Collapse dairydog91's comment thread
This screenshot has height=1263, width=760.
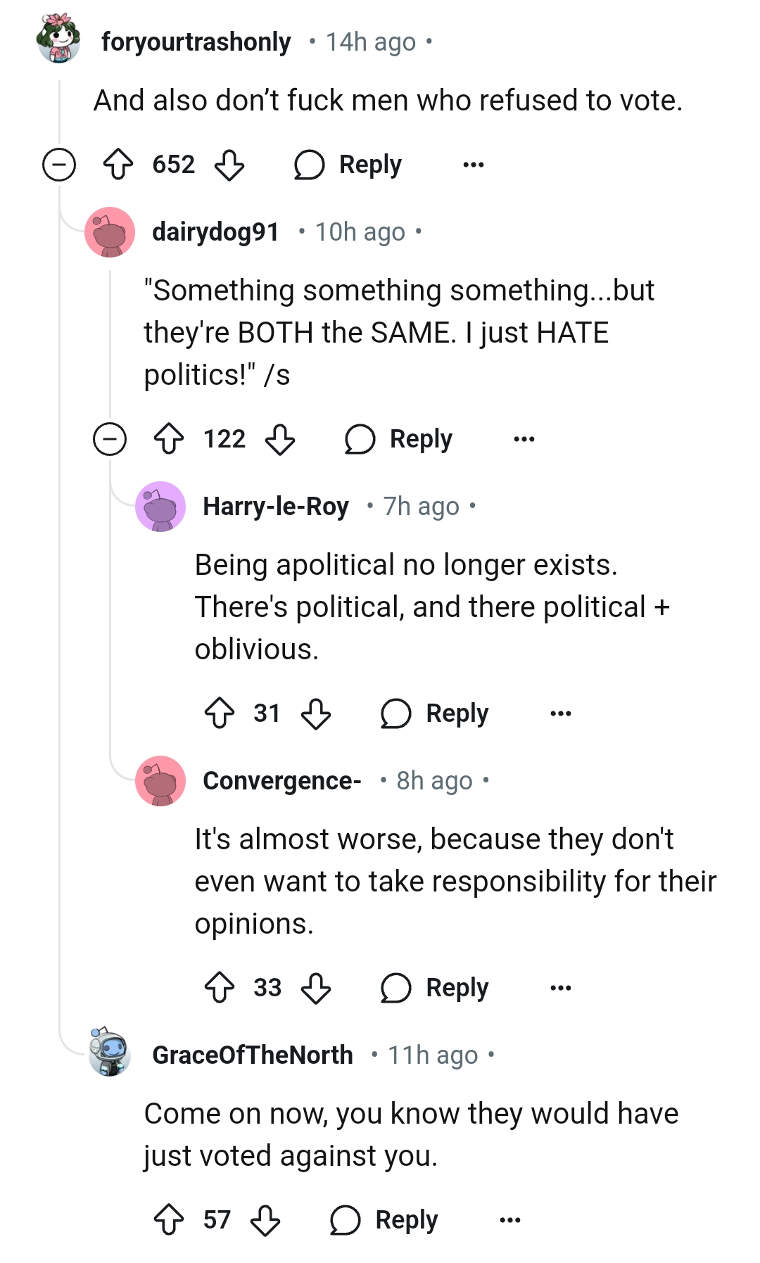[x=110, y=439]
